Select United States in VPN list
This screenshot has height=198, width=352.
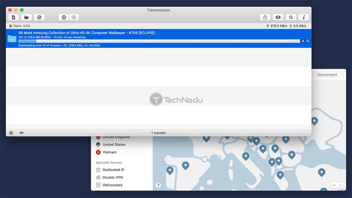click(114, 145)
